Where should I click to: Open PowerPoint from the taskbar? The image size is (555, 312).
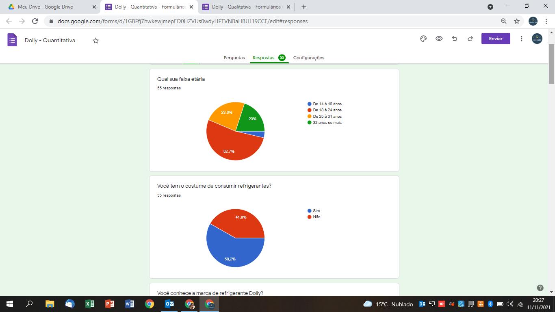pos(110,304)
